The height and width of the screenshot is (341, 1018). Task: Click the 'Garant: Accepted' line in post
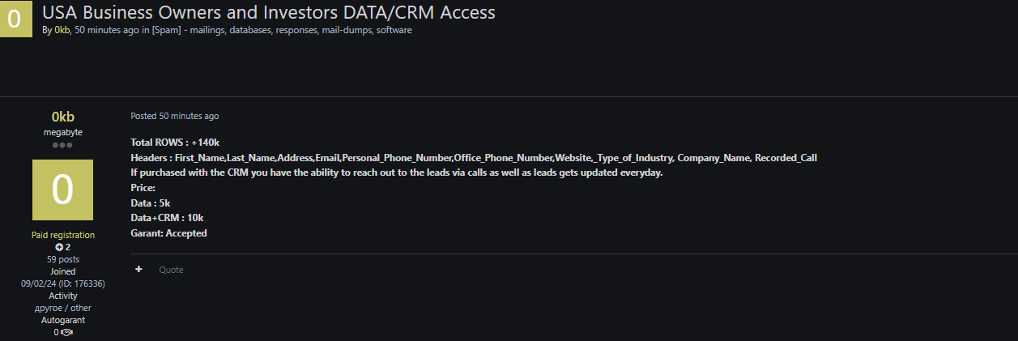pyautogui.click(x=168, y=233)
